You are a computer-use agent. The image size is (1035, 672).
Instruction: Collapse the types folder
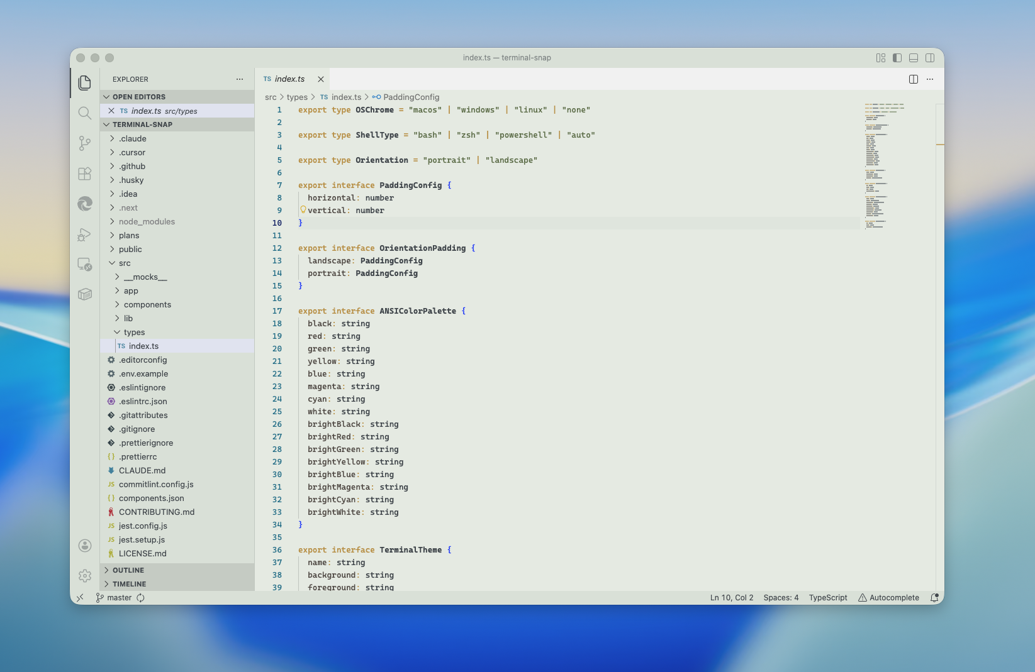coord(177,332)
